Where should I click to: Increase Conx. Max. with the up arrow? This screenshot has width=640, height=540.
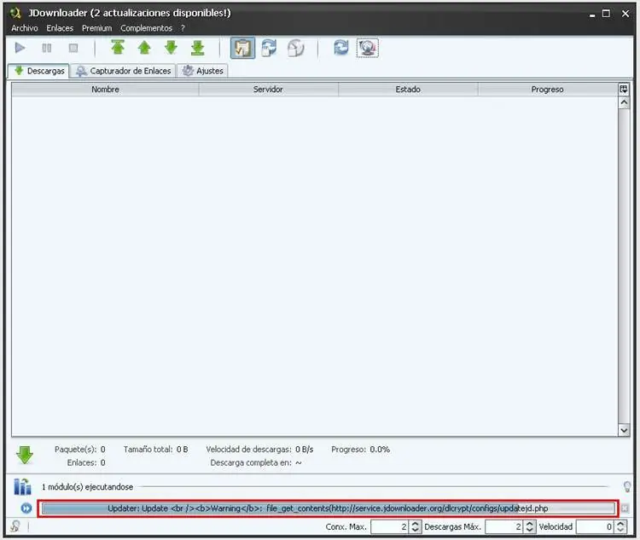(x=415, y=523)
